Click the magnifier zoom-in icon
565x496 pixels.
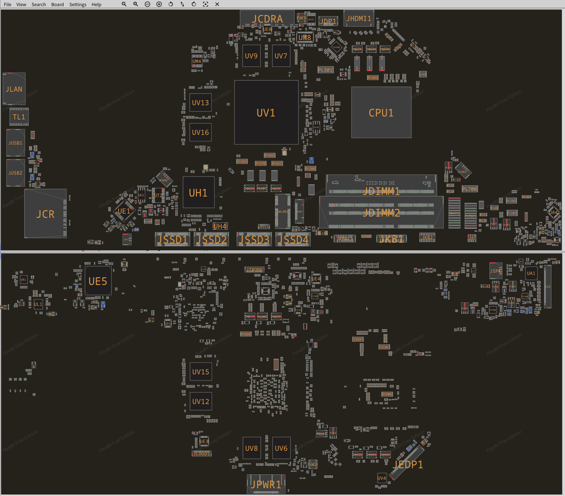click(x=136, y=4)
